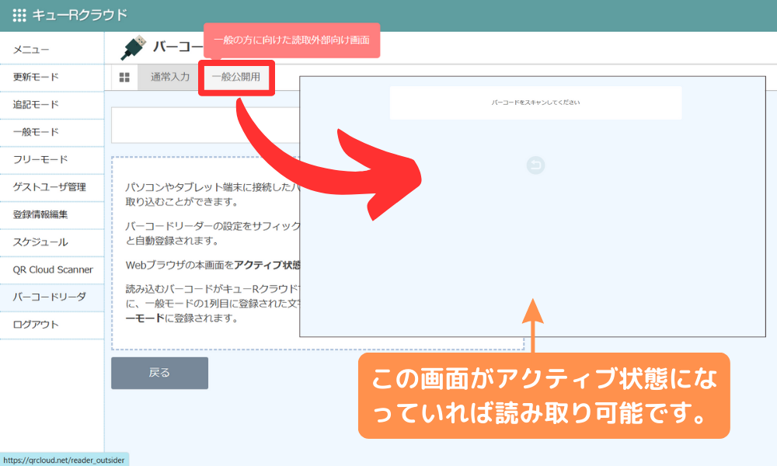
Task: Click the circular return arrow in the scan panel
Action: pyautogui.click(x=535, y=165)
